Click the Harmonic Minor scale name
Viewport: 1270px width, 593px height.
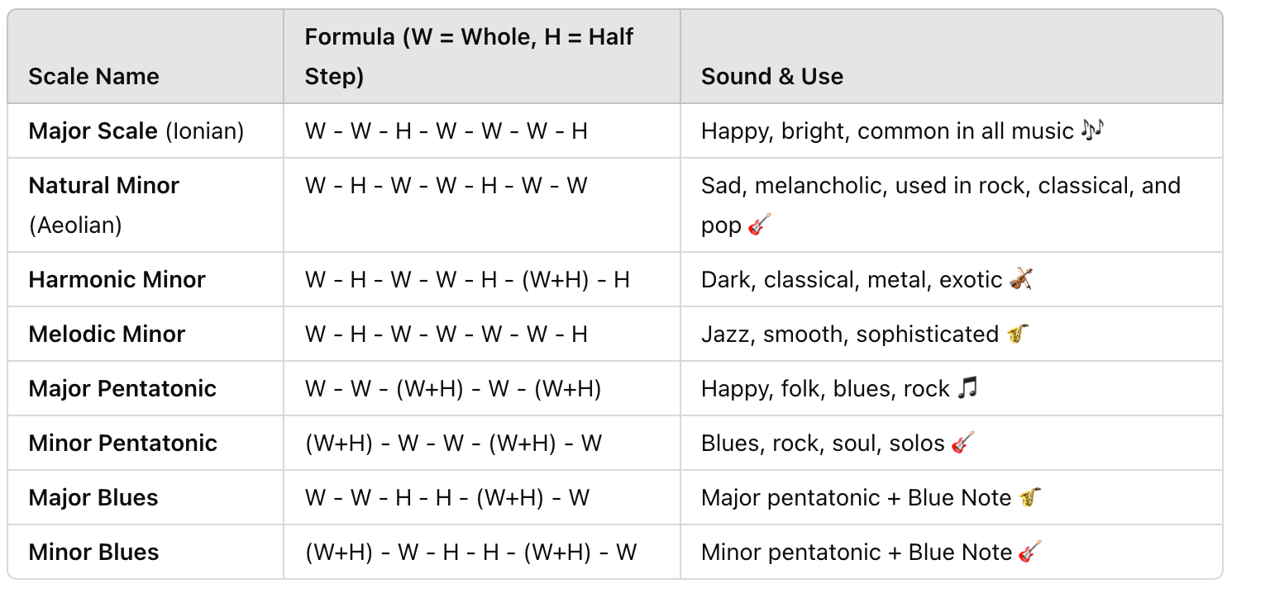[117, 280]
